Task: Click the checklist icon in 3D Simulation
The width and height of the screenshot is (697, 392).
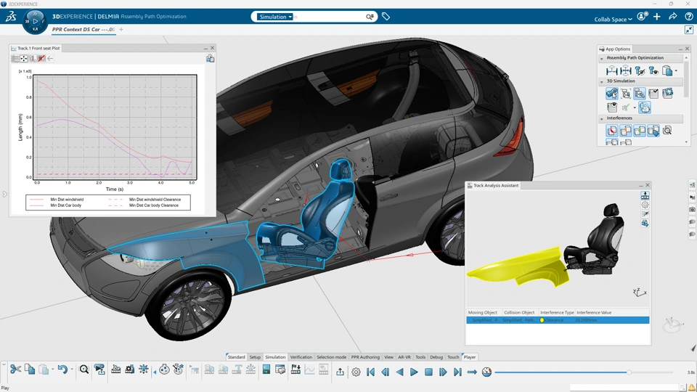Action: 653,94
